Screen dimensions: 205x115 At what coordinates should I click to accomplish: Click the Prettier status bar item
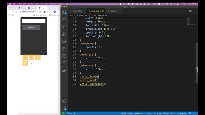[x=182, y=113]
